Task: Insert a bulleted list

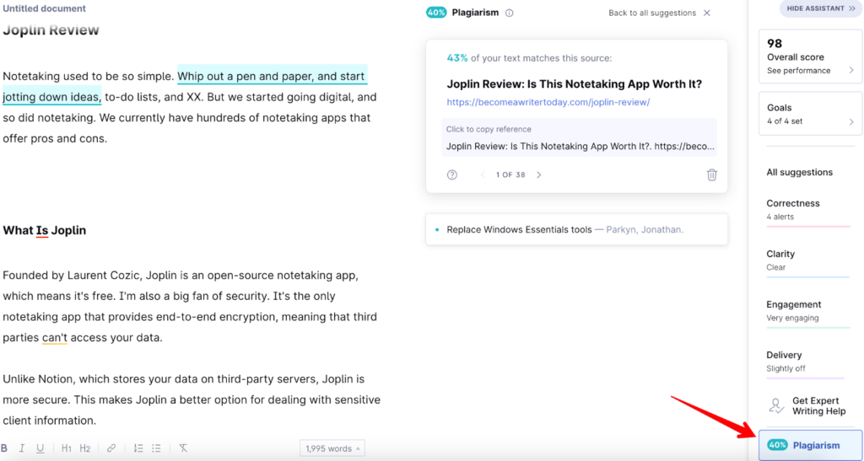Action: (x=156, y=448)
